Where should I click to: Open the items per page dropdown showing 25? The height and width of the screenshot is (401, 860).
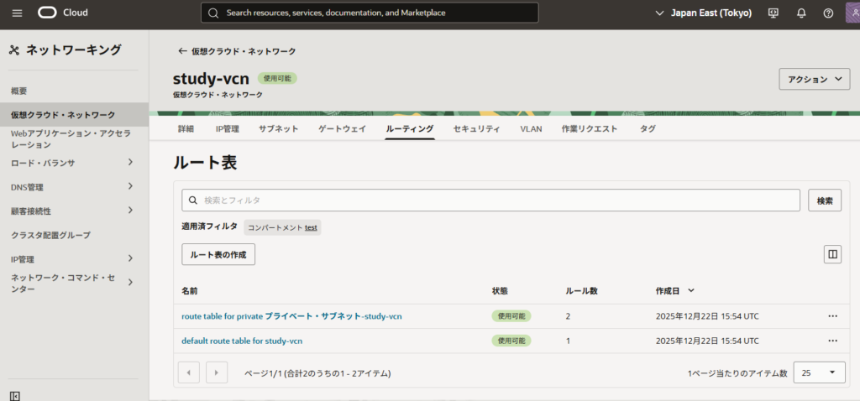click(819, 372)
